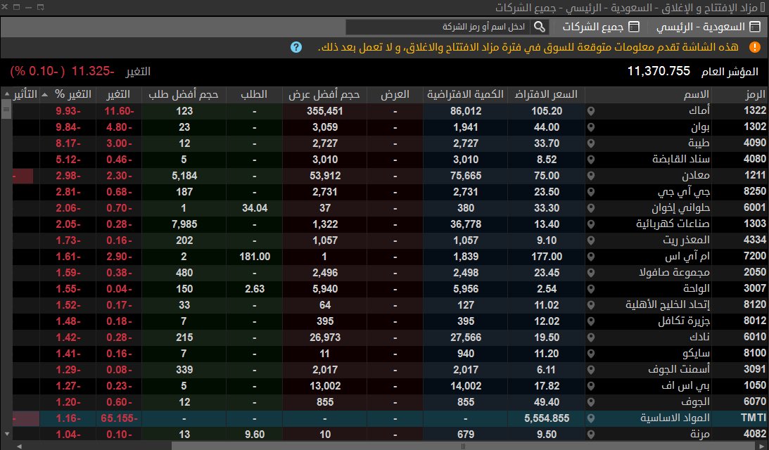Click the quantity 86,012 cell
This screenshot has width=769, height=450.
pos(466,111)
